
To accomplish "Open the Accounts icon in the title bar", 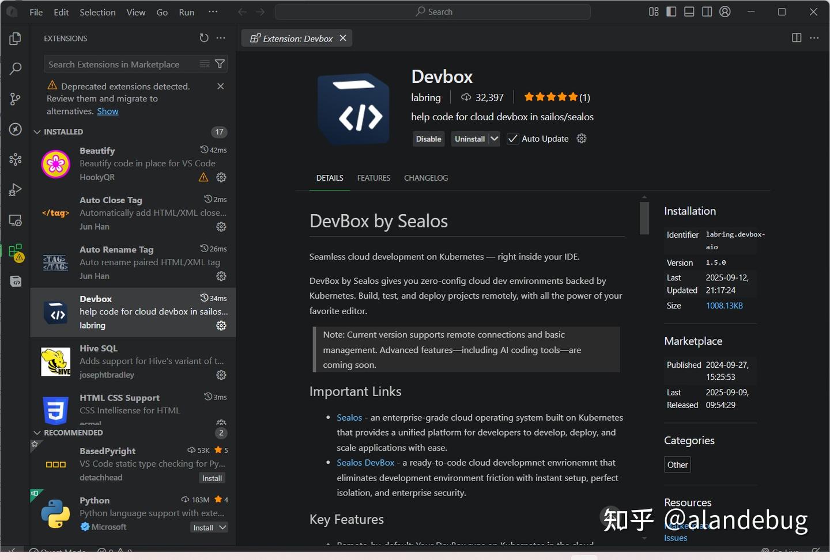I will (725, 12).
